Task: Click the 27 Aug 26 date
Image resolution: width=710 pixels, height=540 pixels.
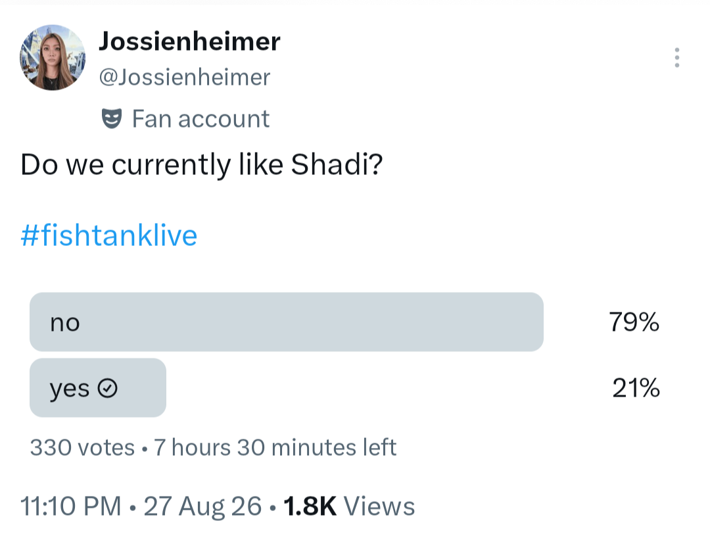Action: [203, 506]
